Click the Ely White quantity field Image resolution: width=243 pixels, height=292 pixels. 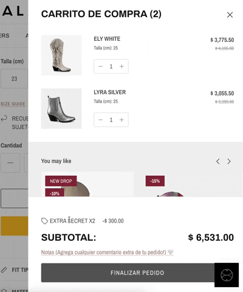click(x=111, y=66)
